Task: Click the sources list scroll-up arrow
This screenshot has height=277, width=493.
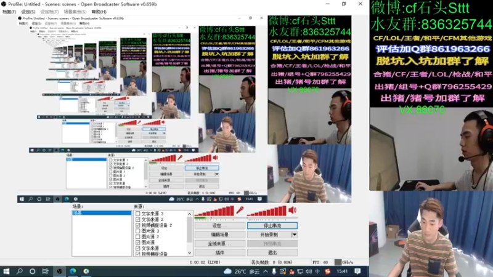Action: point(190,214)
